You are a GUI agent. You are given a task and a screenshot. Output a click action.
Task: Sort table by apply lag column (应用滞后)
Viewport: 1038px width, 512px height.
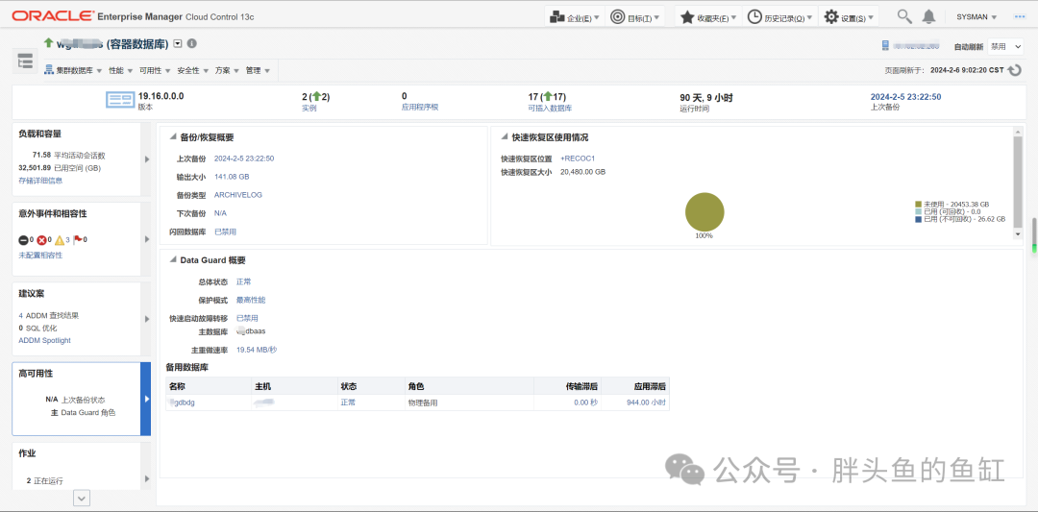point(650,386)
